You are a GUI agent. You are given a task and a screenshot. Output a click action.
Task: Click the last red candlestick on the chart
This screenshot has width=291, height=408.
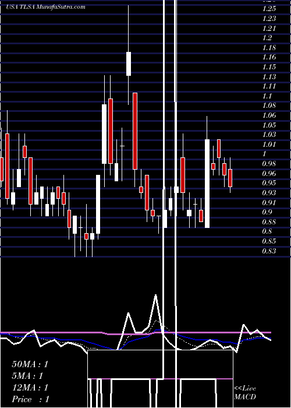(x=230, y=178)
